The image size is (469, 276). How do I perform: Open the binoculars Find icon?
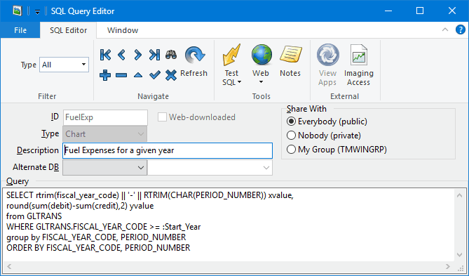click(x=171, y=55)
